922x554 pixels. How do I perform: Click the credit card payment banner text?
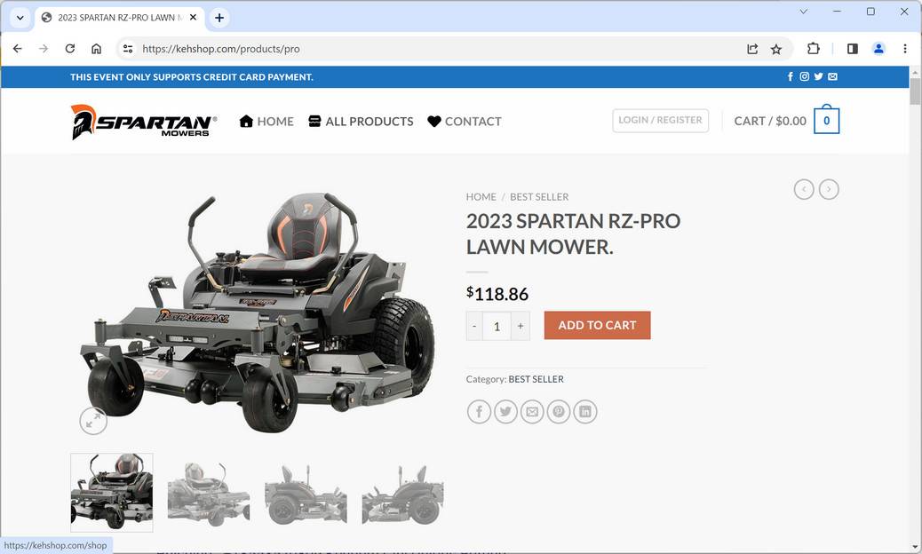pos(192,77)
